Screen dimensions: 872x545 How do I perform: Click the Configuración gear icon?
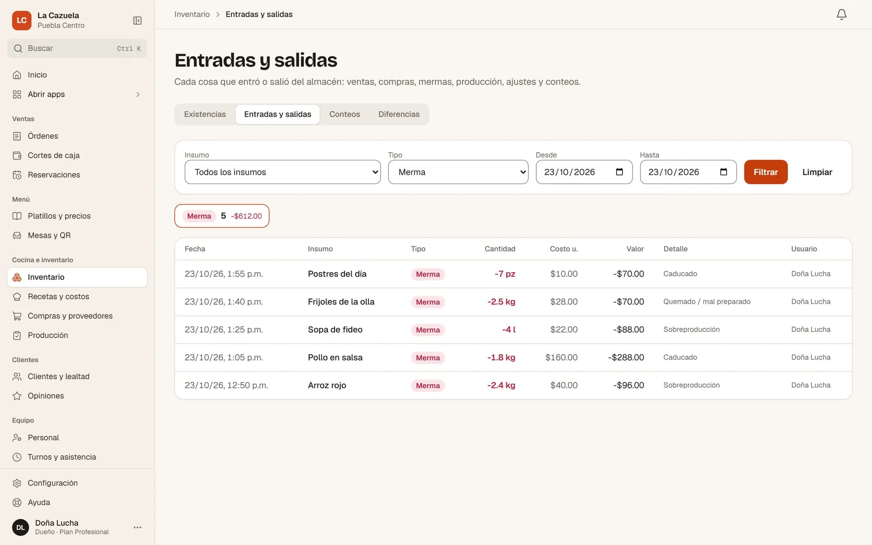pyautogui.click(x=17, y=483)
